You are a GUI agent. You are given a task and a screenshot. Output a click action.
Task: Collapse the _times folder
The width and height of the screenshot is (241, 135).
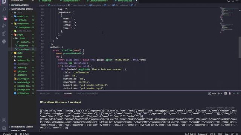point(22,38)
